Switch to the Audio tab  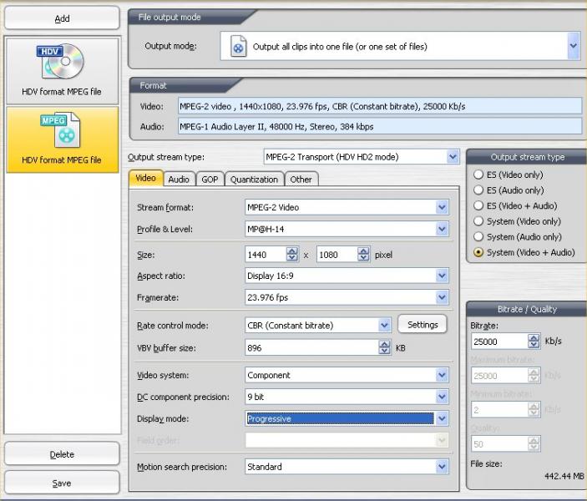[x=178, y=180]
